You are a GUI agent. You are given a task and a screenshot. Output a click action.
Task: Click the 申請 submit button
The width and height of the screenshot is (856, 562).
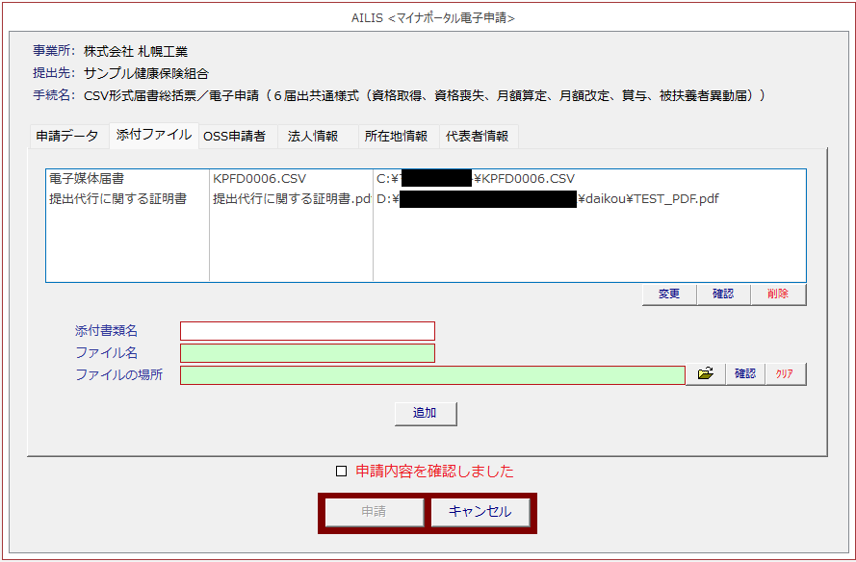374,512
